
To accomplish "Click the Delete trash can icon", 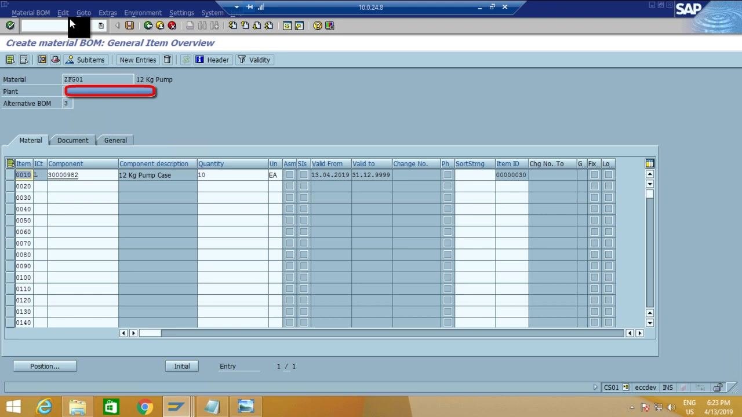I will [168, 60].
